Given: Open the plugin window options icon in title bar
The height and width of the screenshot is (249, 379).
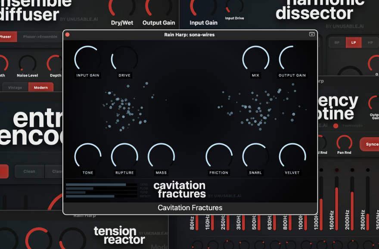Looking at the screenshot, I should tap(312, 34).
